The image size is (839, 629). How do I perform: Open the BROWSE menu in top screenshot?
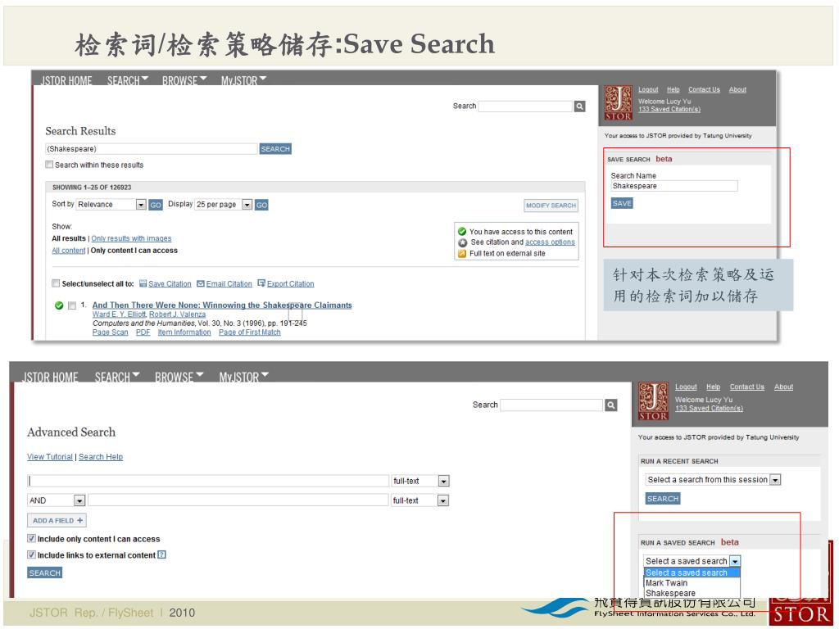tap(184, 81)
